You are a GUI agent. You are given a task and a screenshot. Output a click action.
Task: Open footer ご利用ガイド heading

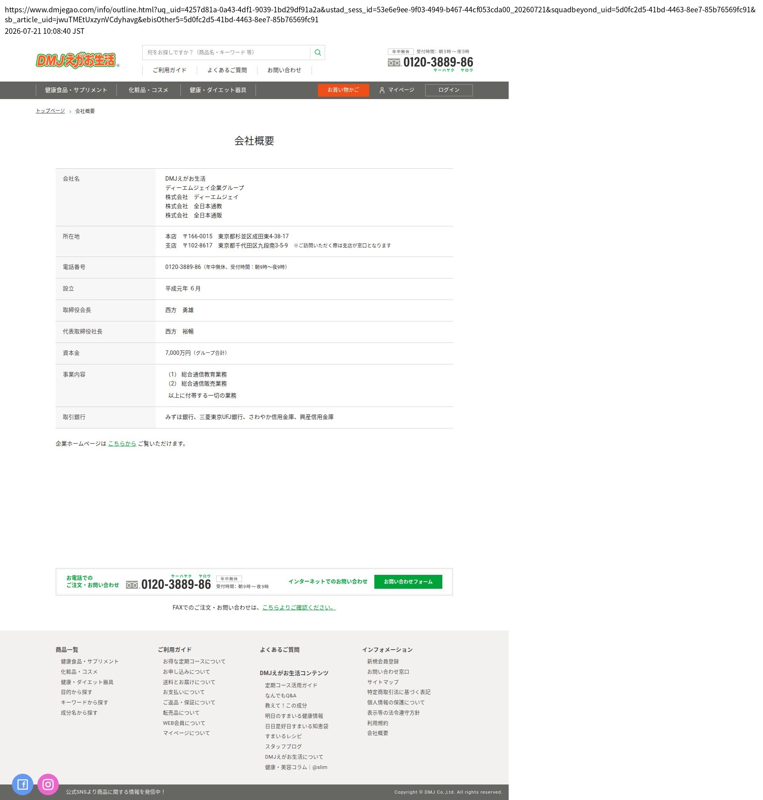[x=175, y=649]
